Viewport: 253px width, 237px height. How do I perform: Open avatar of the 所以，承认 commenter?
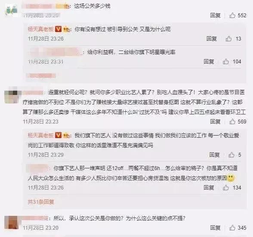coord(11,222)
